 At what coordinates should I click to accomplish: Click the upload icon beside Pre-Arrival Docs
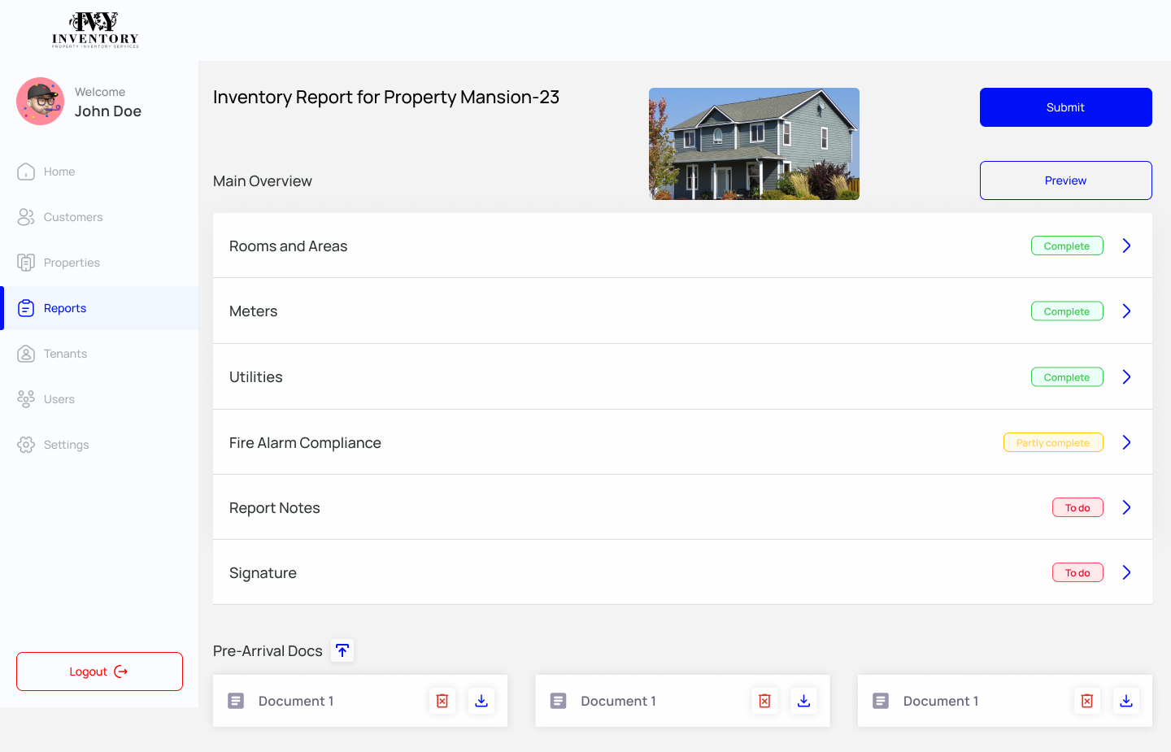[x=342, y=650]
